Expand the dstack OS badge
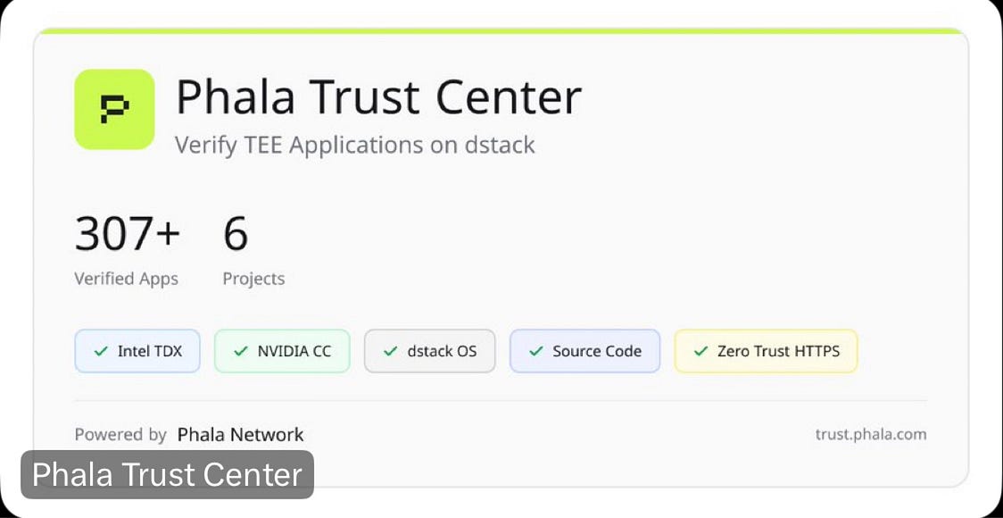Screen dimensions: 1003x518 click(x=429, y=351)
